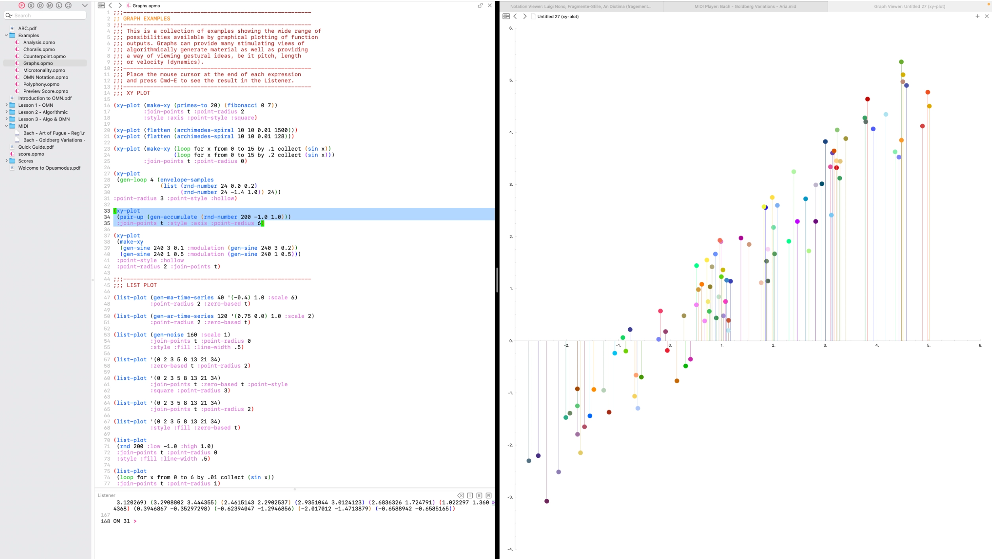
Task: Collapse the Examples folder
Action: point(6,36)
